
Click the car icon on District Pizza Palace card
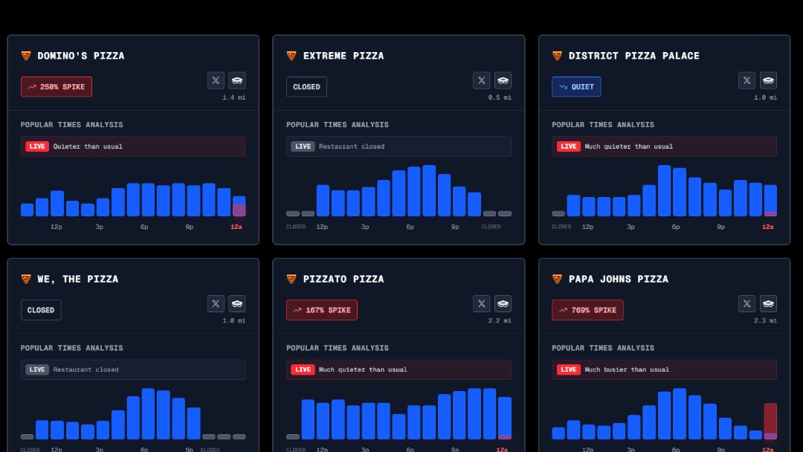point(768,80)
